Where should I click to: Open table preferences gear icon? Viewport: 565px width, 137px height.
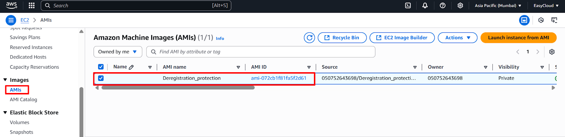pos(552,52)
